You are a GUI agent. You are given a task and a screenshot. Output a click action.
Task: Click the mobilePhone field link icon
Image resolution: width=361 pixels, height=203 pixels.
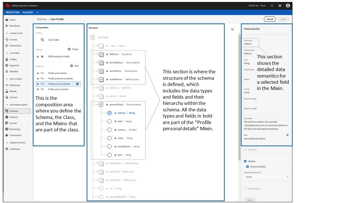pos(101,79)
